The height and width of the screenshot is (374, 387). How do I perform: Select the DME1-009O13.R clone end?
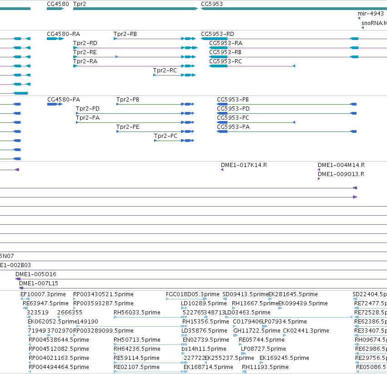pyautogui.click(x=319, y=179)
